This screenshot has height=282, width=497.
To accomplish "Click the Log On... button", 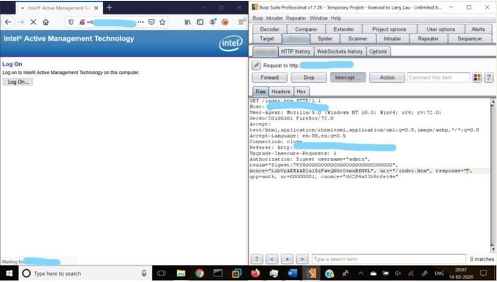I will (x=18, y=82).
